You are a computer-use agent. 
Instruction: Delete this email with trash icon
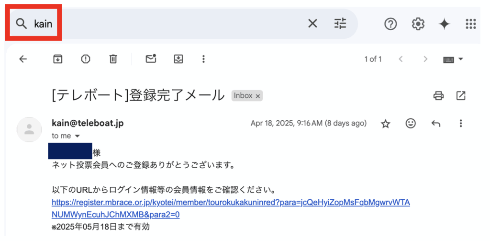(x=113, y=59)
